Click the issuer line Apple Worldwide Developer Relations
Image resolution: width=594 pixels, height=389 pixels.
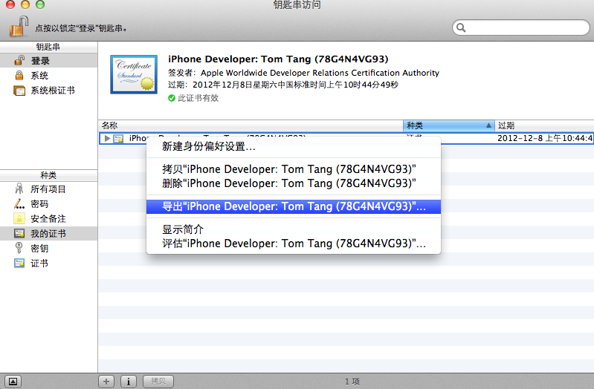coord(303,73)
